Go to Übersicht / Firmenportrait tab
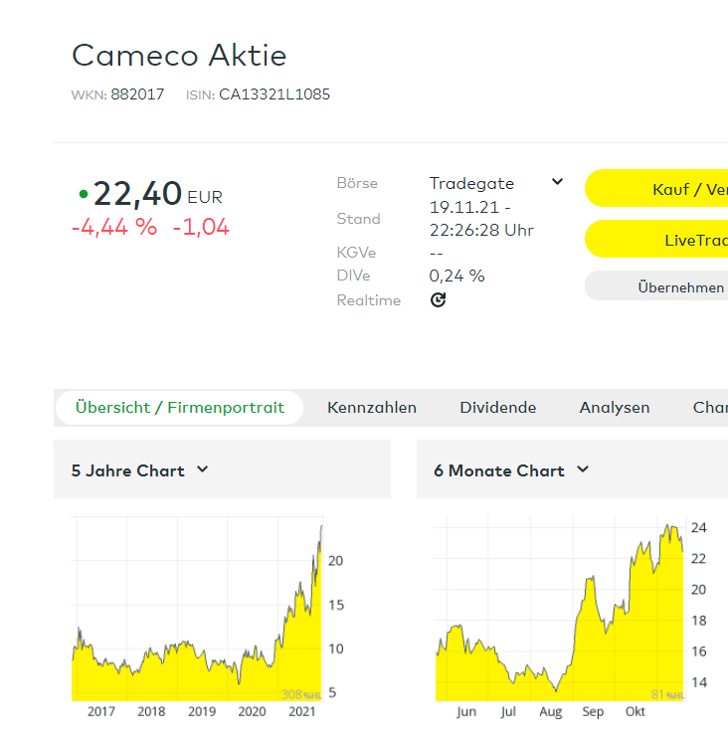Image resolution: width=728 pixels, height=745 pixels. click(180, 408)
